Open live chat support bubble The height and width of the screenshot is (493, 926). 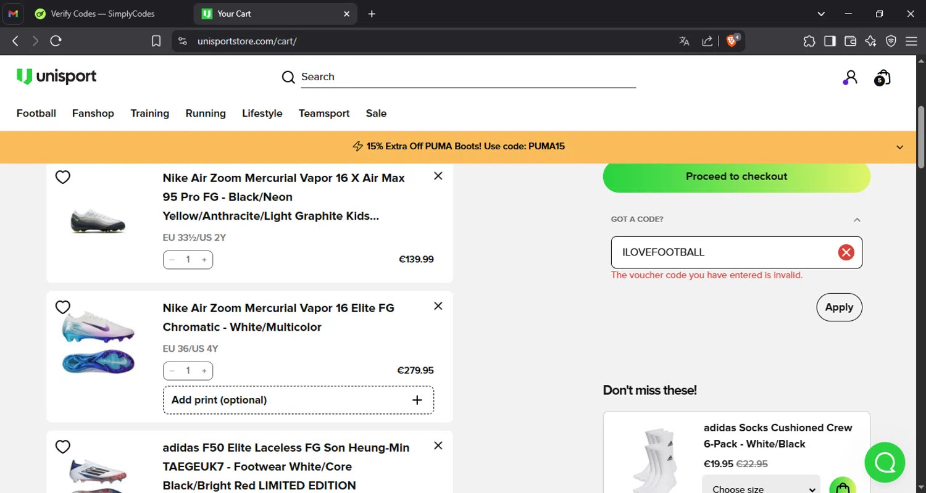point(885,462)
